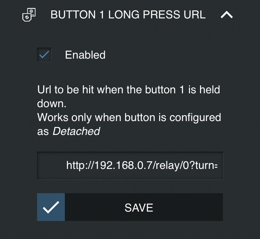The width and height of the screenshot is (260, 239).
Task: Click the blue square beside SAVE
Action: click(x=51, y=207)
